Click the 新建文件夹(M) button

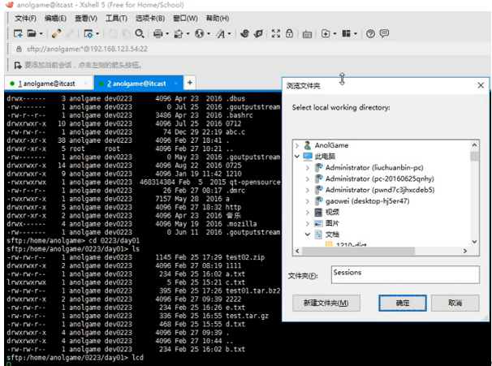pos(326,303)
